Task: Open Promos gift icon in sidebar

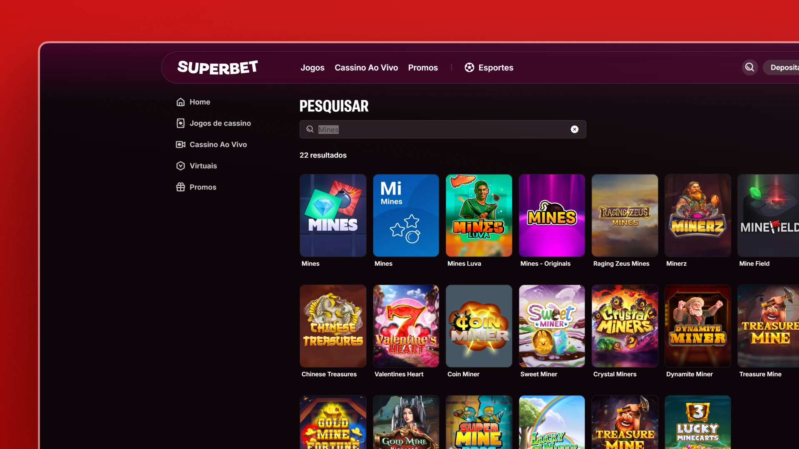Action: click(x=181, y=187)
